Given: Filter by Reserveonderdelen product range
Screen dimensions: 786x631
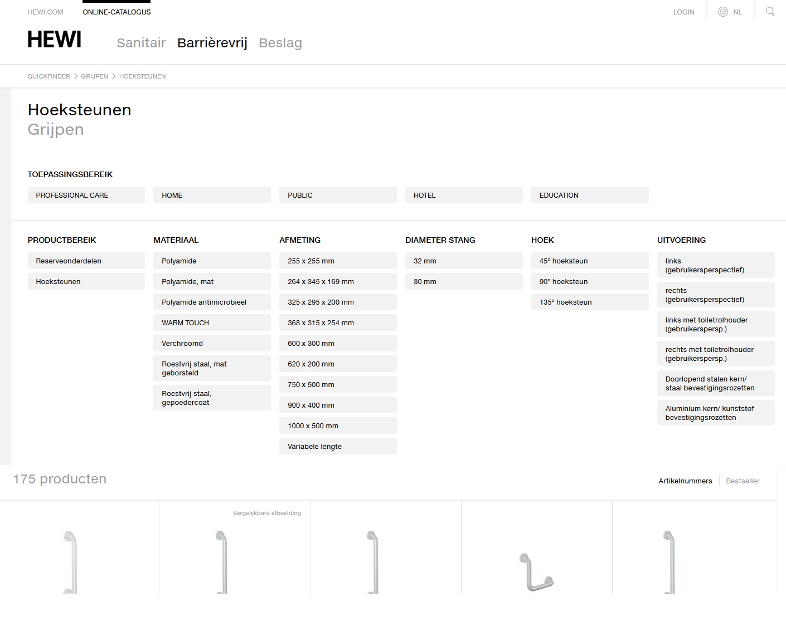Looking at the screenshot, I should [x=86, y=261].
